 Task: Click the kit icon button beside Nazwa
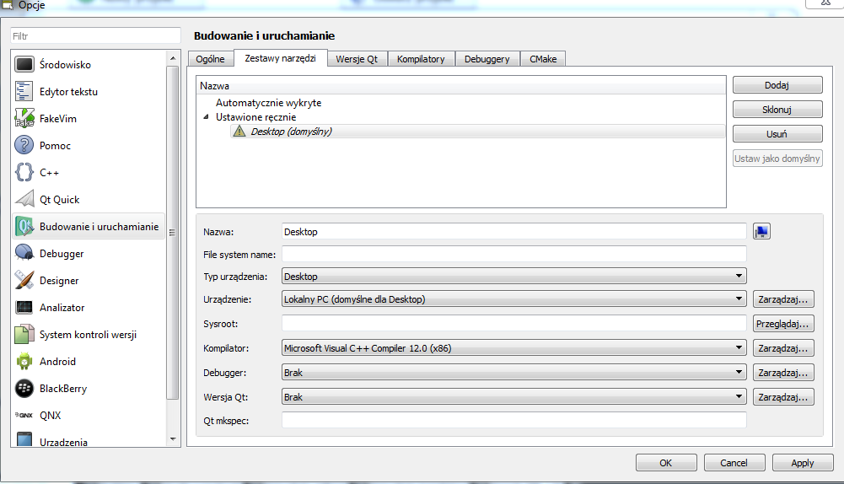tap(761, 232)
